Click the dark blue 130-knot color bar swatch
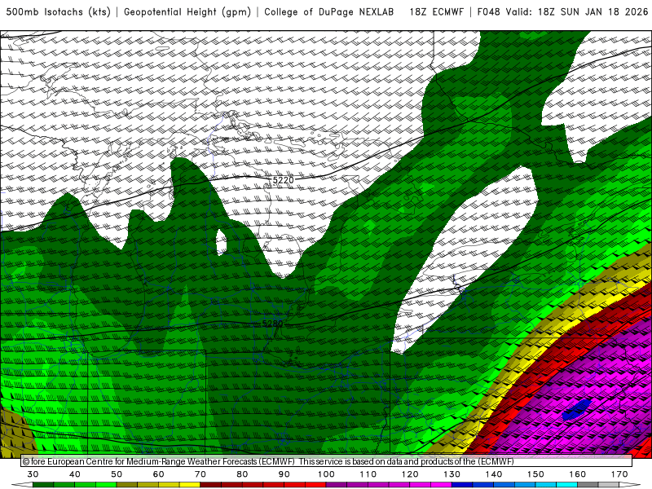The width and height of the screenshot is (652, 489). (x=462, y=485)
